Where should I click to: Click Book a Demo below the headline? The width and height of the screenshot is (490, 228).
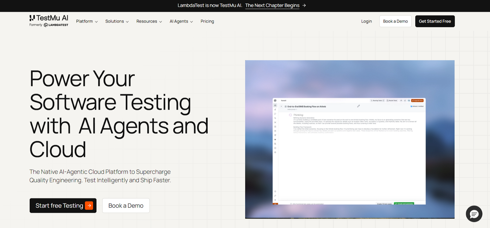(x=126, y=206)
